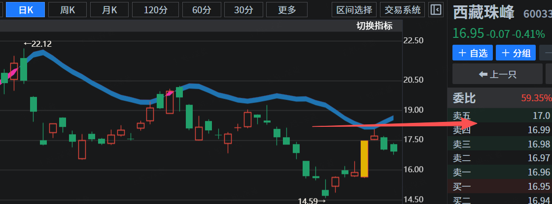Click the 区间选择 range selection button
Screen dimensions: 552x204
pos(354,10)
